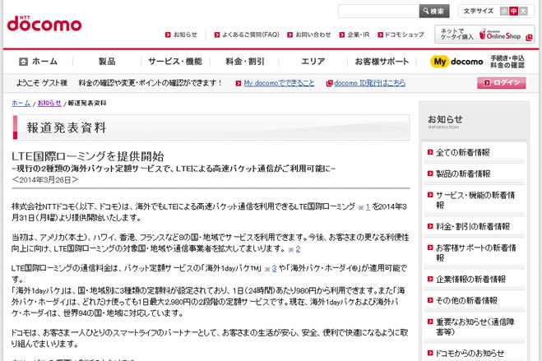The height and width of the screenshot is (361, 542).
Task: Set font size to medium 中
Action: 514,11
